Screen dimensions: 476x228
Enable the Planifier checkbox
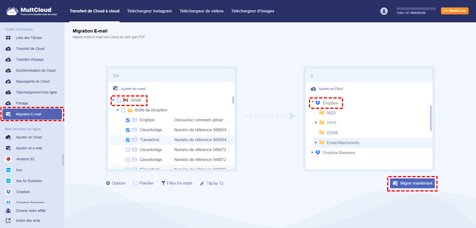pyautogui.click(x=135, y=183)
